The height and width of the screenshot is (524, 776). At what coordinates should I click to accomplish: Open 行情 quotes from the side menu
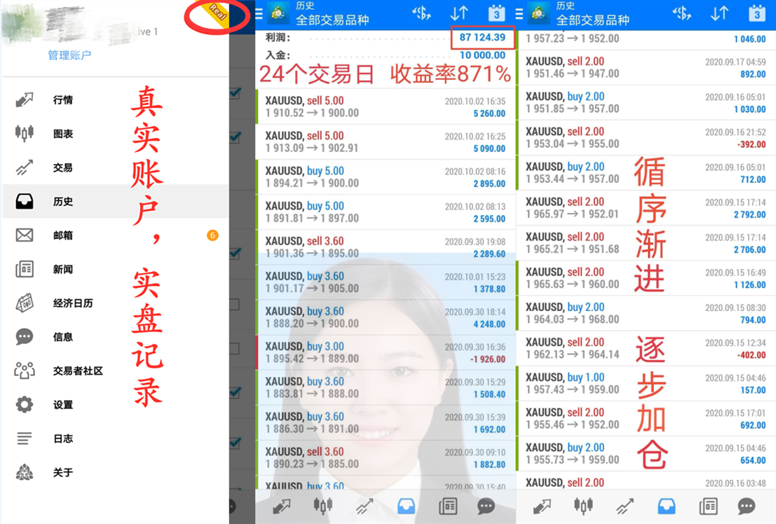115,100
